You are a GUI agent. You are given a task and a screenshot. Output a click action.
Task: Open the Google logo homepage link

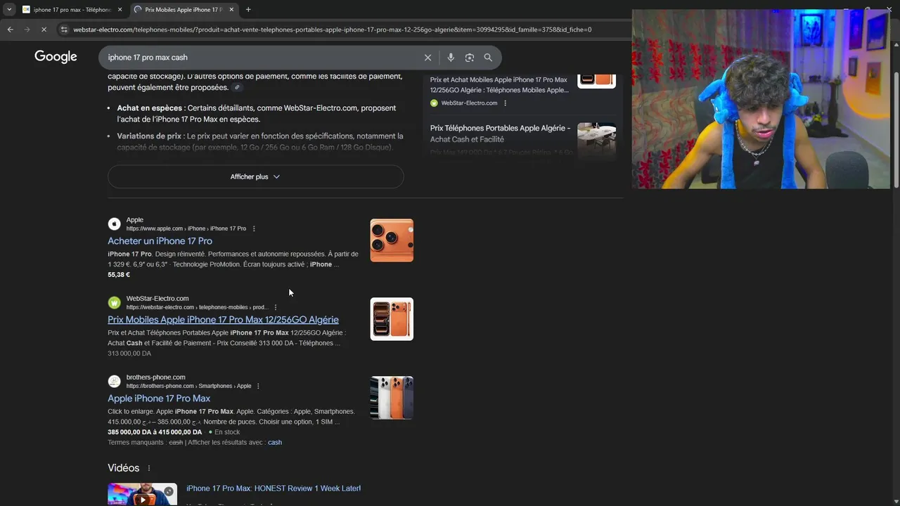click(x=56, y=57)
